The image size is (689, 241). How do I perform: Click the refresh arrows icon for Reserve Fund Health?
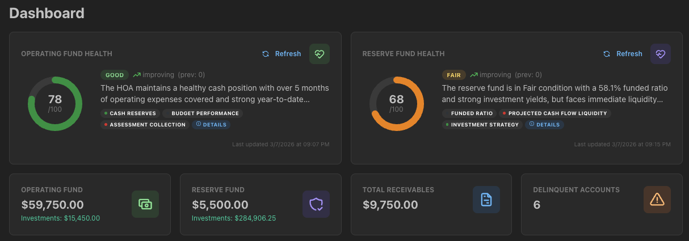coord(607,54)
